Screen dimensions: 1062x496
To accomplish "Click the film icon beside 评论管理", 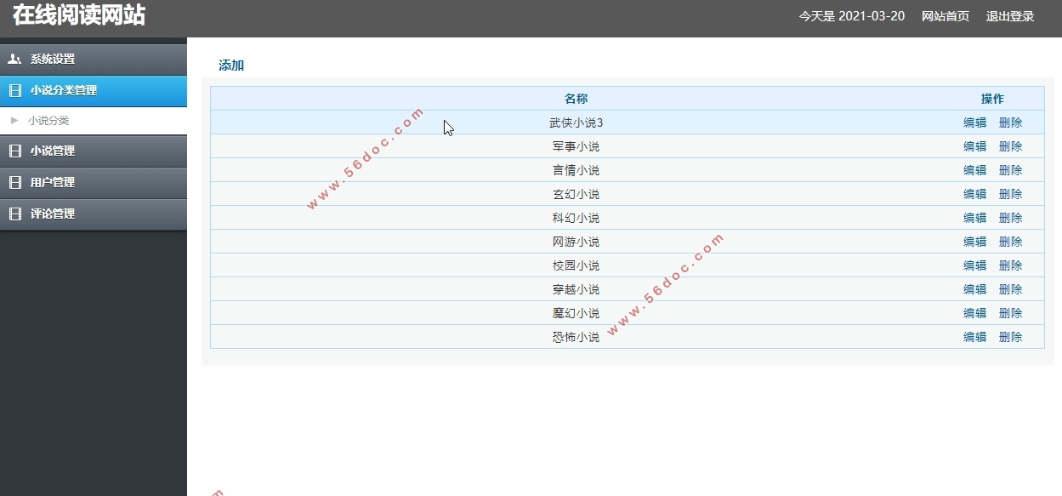I will click(14, 214).
